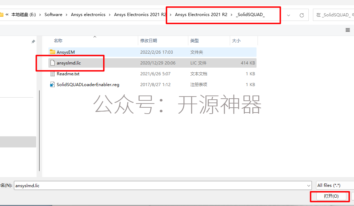Screen dimensions: 354x206
Task: Click the 1 KB size of Readme.txt
Action: click(250, 74)
